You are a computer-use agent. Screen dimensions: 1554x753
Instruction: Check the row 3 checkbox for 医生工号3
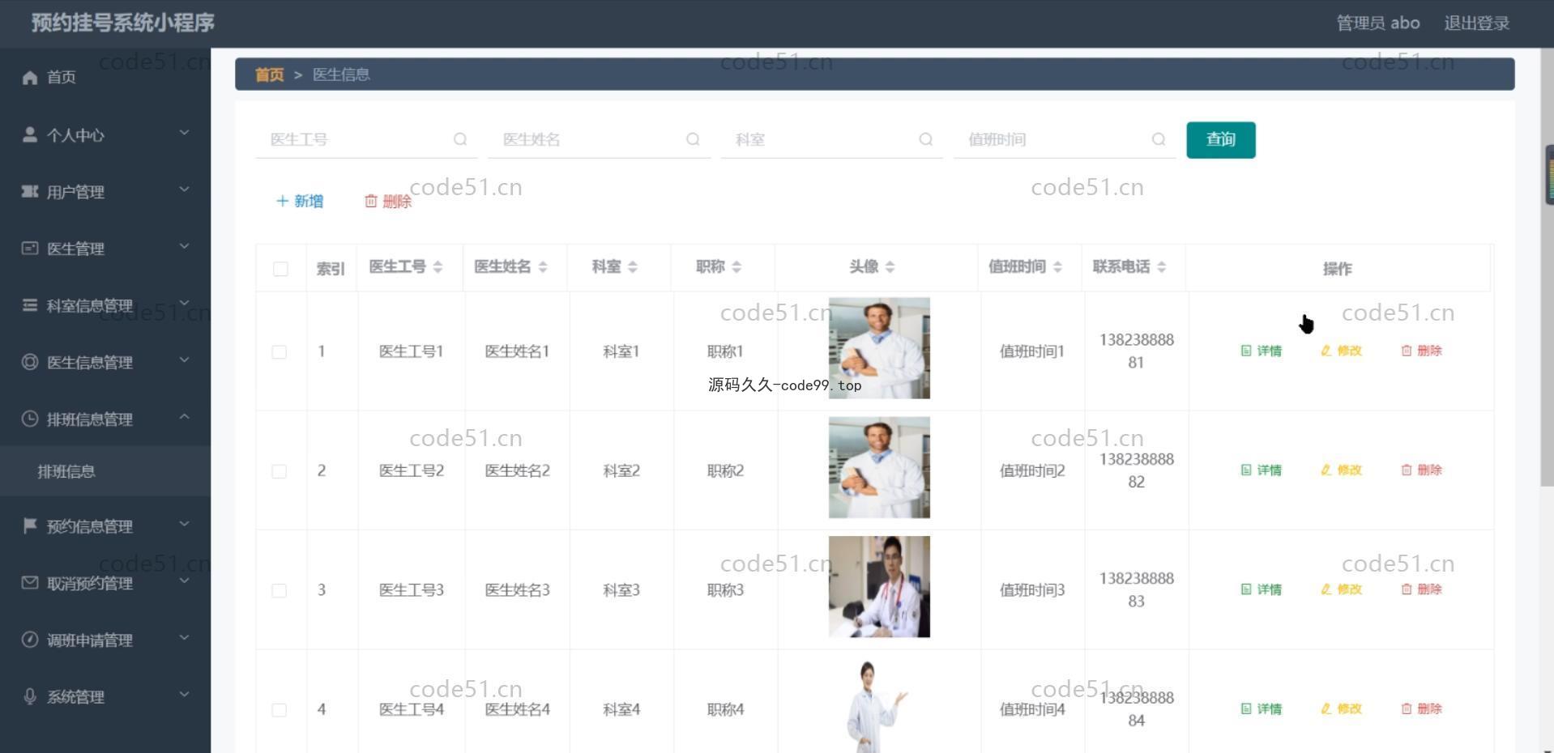coord(279,590)
